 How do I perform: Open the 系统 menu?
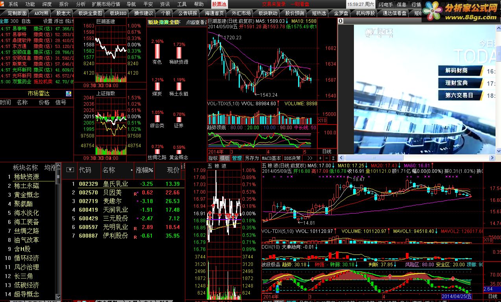pos(13,4)
